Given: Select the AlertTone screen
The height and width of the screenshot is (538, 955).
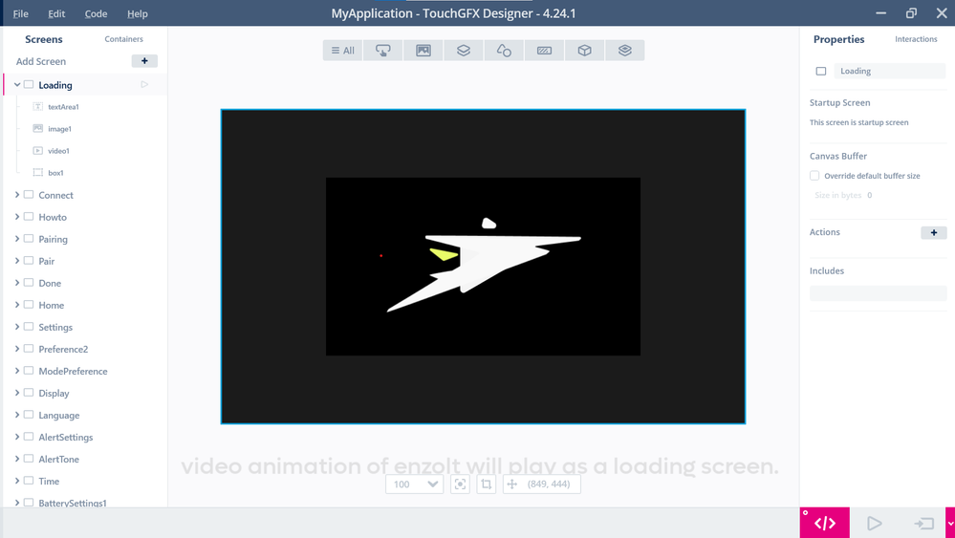Looking at the screenshot, I should [x=58, y=459].
